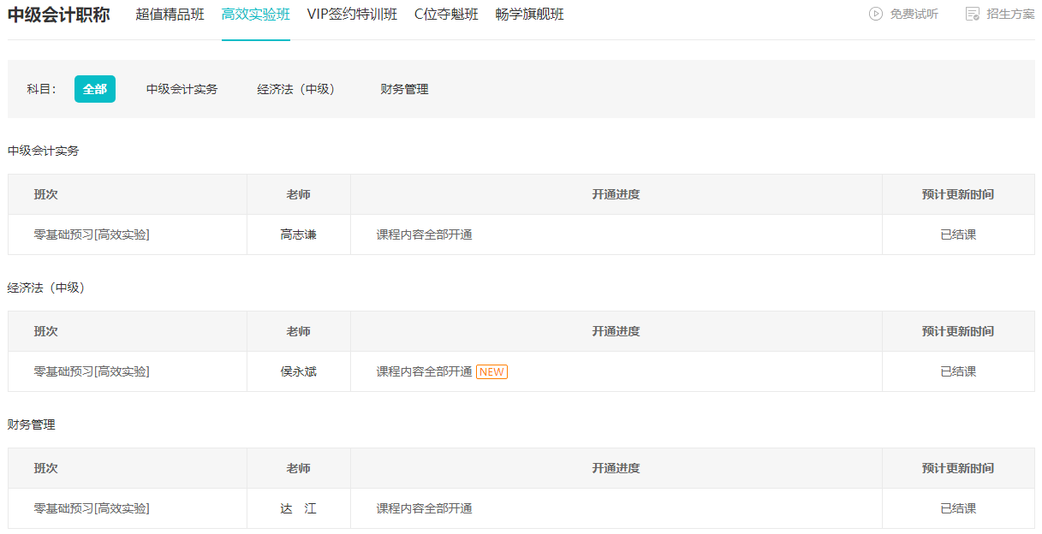
Task: Click teacher name 达江
Action: [298, 508]
